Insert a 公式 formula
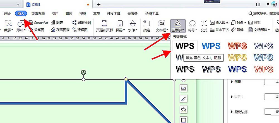Viewport: 279px width, 123px height. pyautogui.click(x=204, y=26)
